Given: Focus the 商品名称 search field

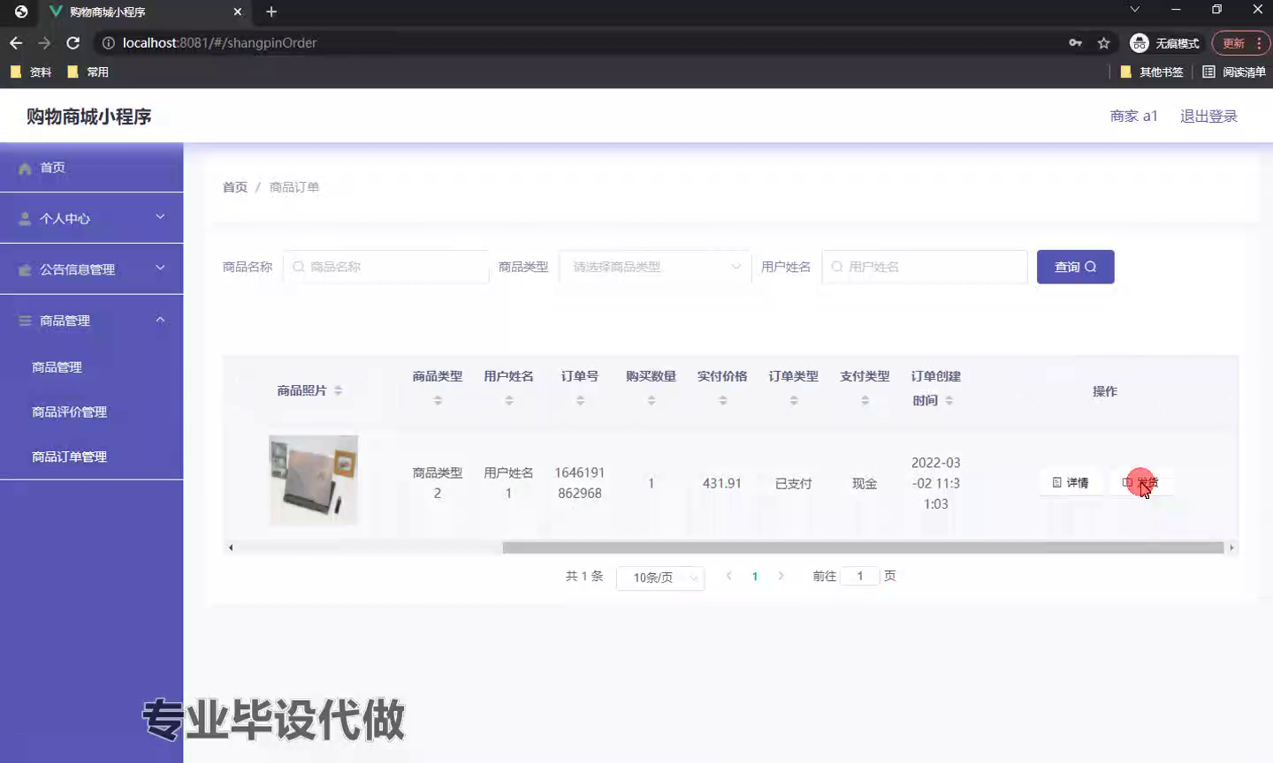Looking at the screenshot, I should coord(386,267).
